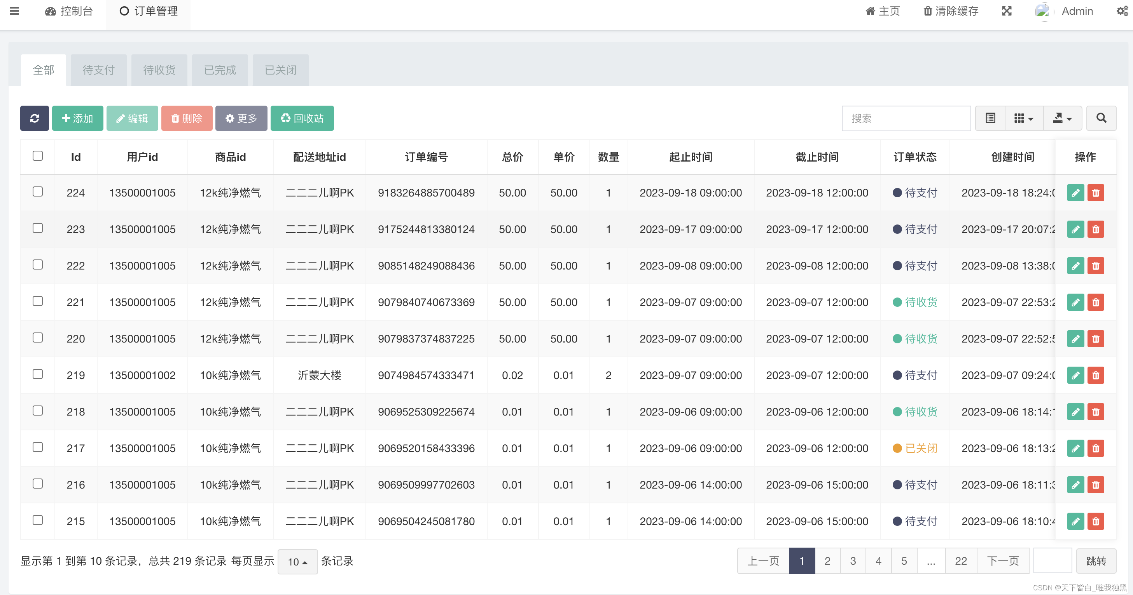Toggle table card view icon
Screen dimensions: 1133x595
[990, 118]
